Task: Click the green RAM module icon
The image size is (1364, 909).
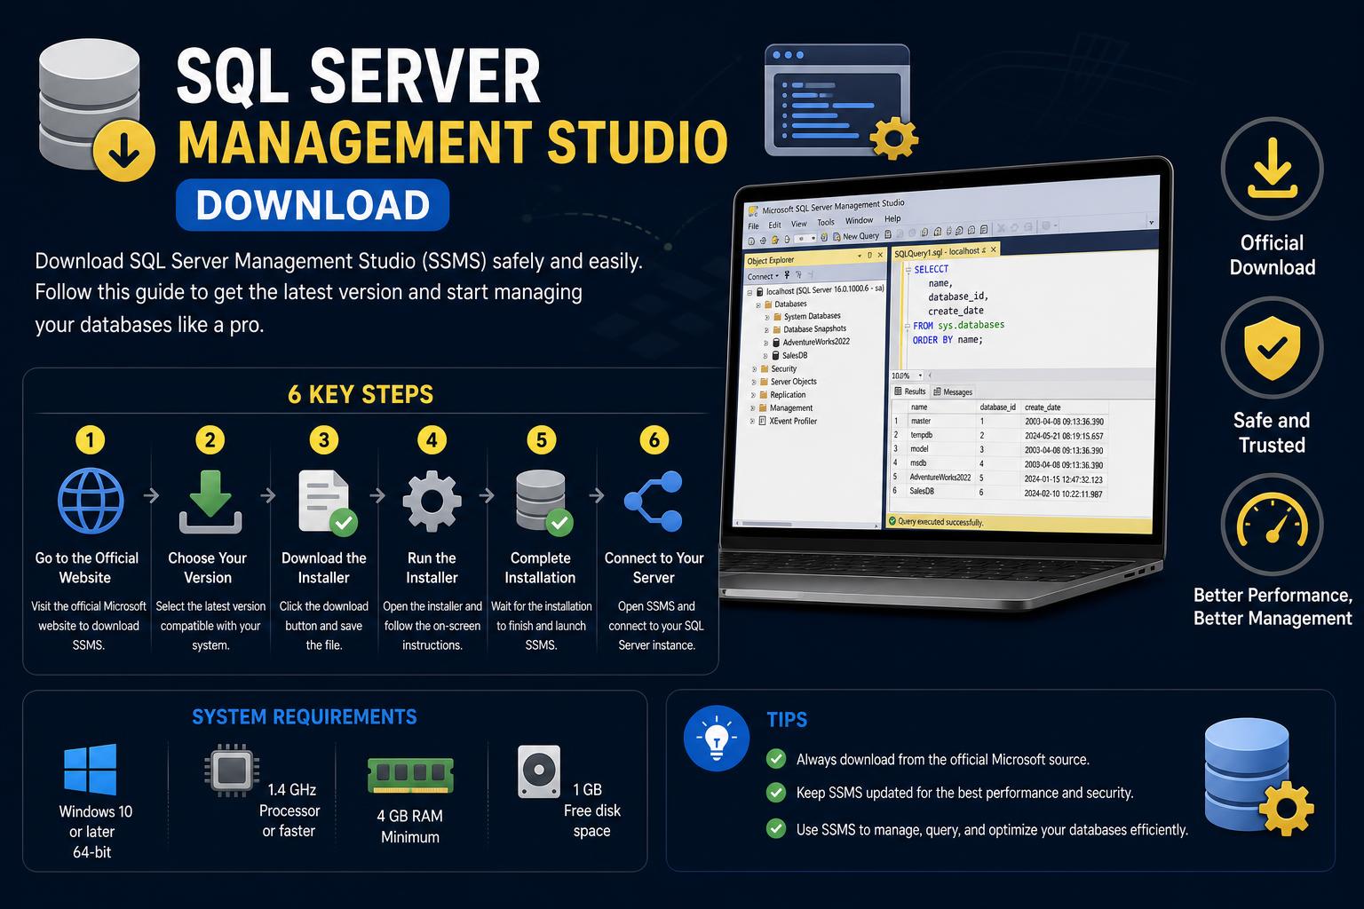Action: 410,775
